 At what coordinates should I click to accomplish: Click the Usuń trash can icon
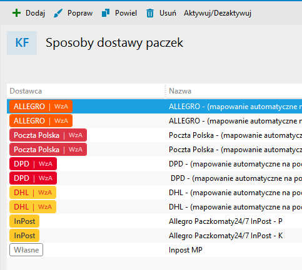click(x=150, y=13)
